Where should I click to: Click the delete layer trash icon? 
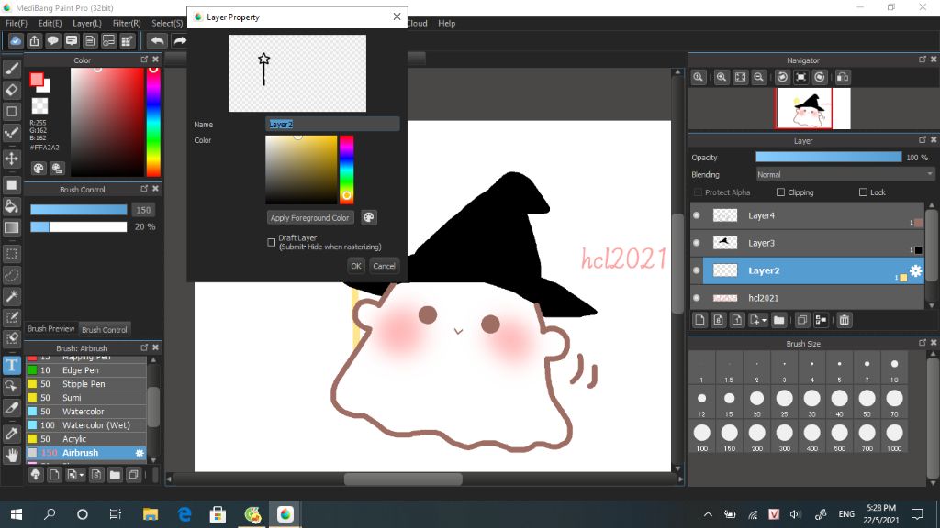845,320
